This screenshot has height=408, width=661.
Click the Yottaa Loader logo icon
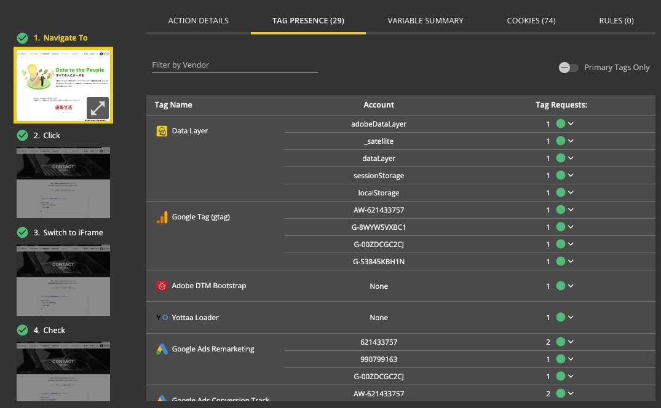click(162, 318)
